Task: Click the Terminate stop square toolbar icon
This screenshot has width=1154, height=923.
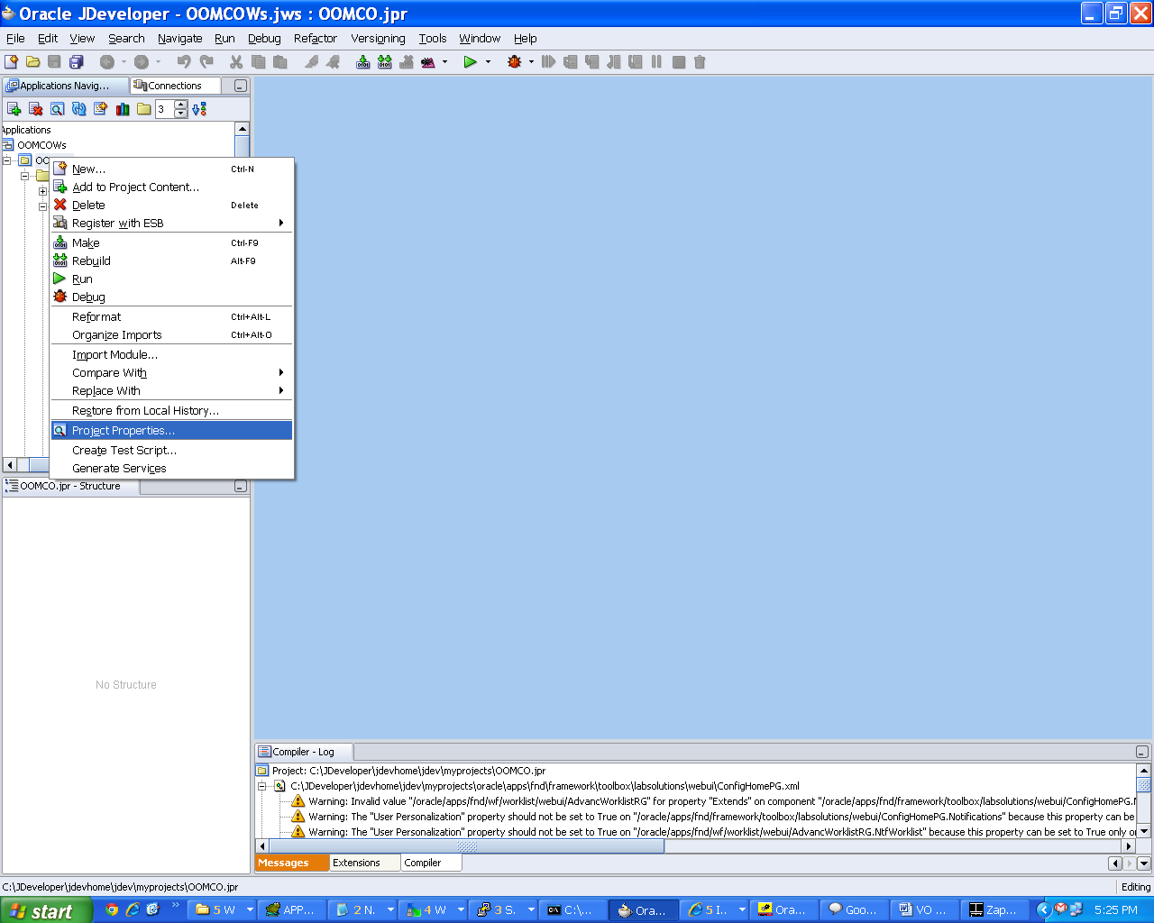Action: pos(679,62)
